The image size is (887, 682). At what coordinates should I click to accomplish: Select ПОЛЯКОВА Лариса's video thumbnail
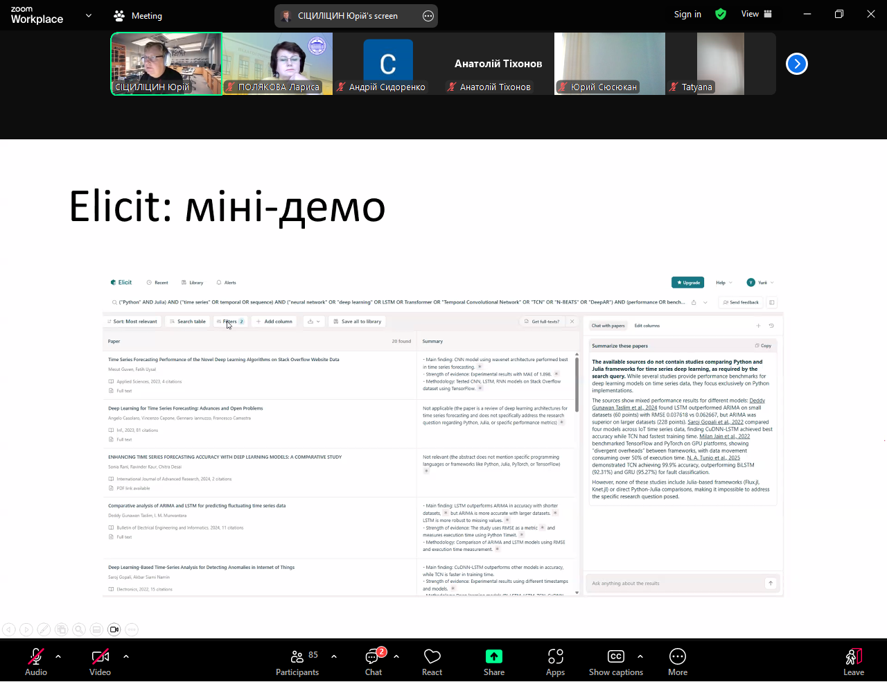pyautogui.click(x=277, y=64)
